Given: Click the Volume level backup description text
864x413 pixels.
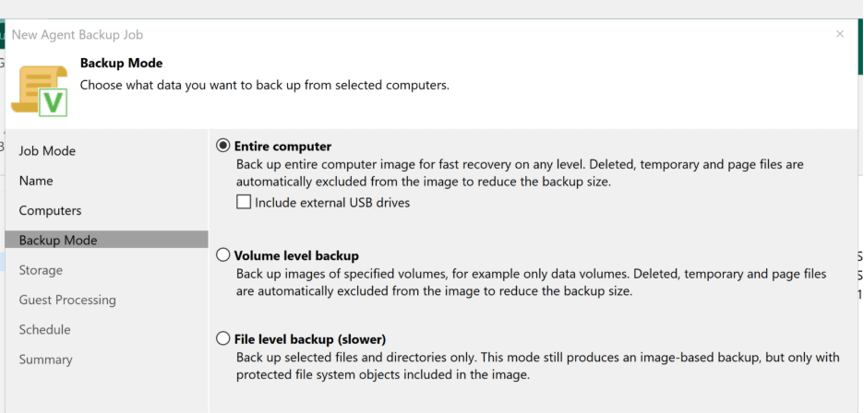Looking at the screenshot, I should [531, 282].
